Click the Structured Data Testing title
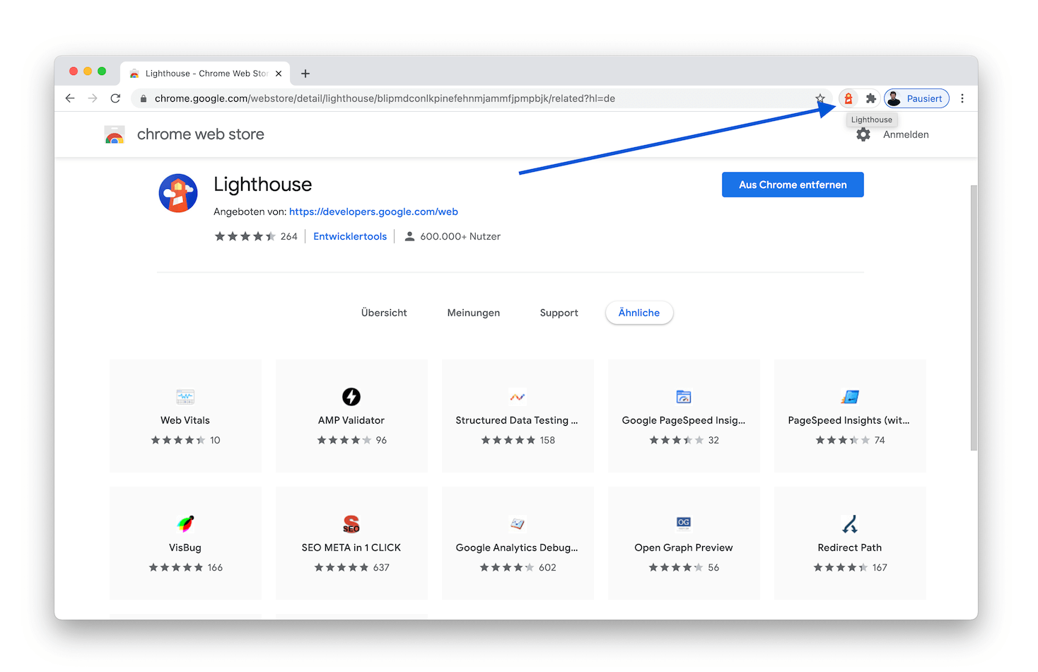This screenshot has height=672, width=1038. [517, 420]
